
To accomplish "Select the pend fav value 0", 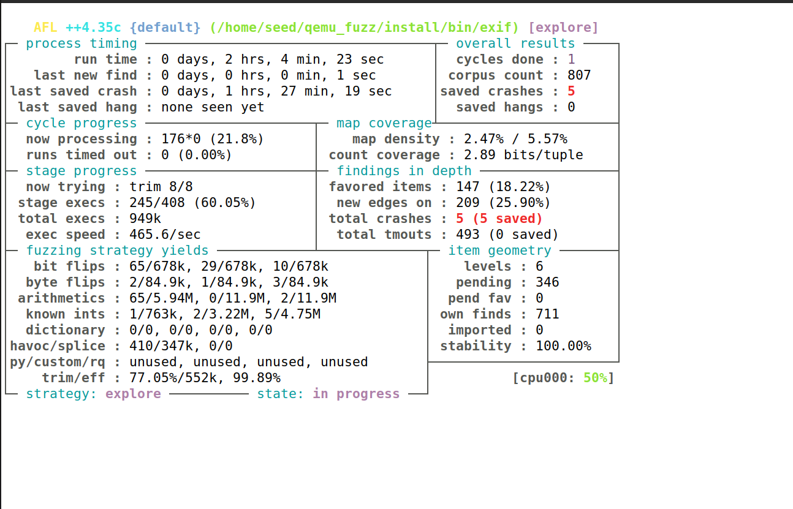I will (539, 298).
